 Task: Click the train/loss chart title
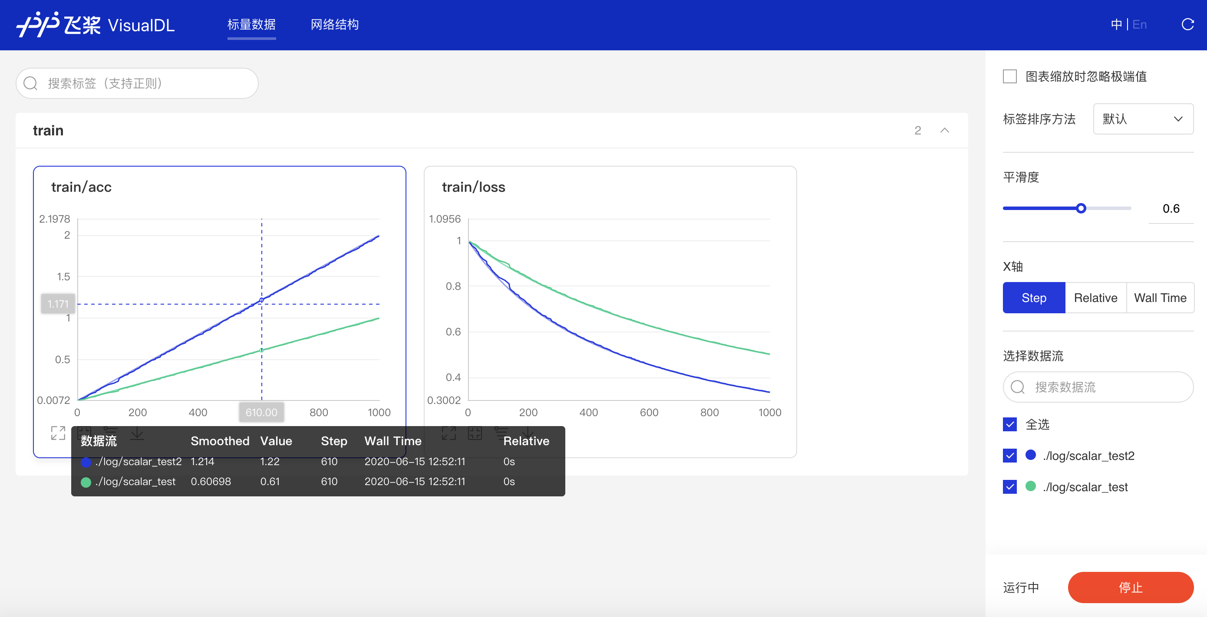click(x=473, y=187)
